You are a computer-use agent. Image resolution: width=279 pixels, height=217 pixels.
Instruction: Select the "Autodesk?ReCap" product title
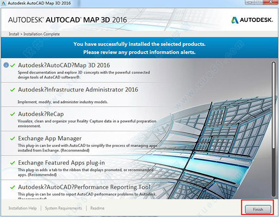(41, 114)
